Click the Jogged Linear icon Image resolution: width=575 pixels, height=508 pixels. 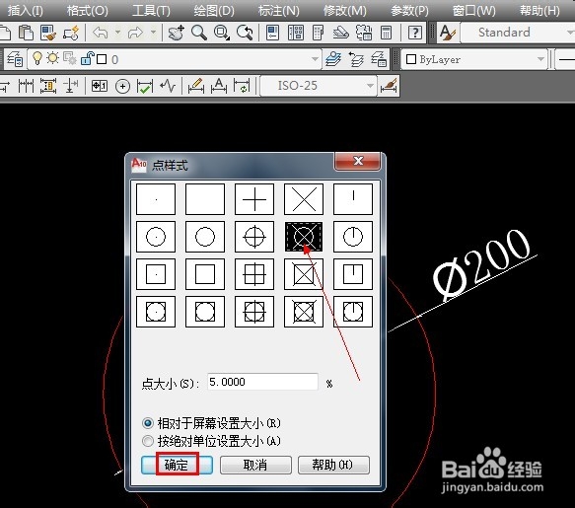[168, 87]
